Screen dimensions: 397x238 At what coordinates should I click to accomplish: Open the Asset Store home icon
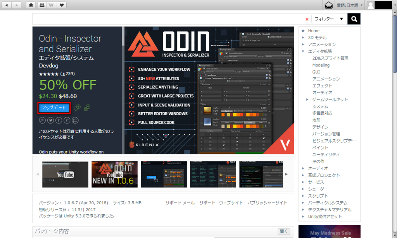(x=31, y=5)
